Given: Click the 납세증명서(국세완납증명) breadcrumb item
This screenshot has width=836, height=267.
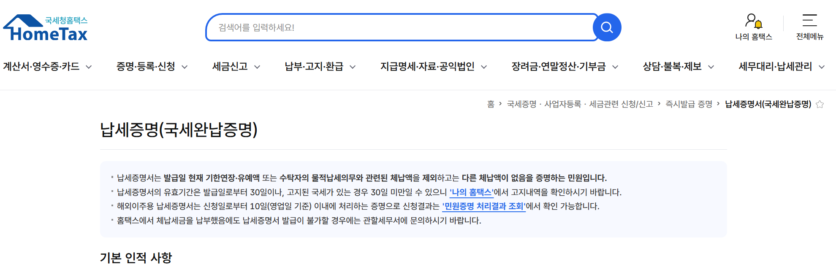Looking at the screenshot, I should tap(768, 103).
